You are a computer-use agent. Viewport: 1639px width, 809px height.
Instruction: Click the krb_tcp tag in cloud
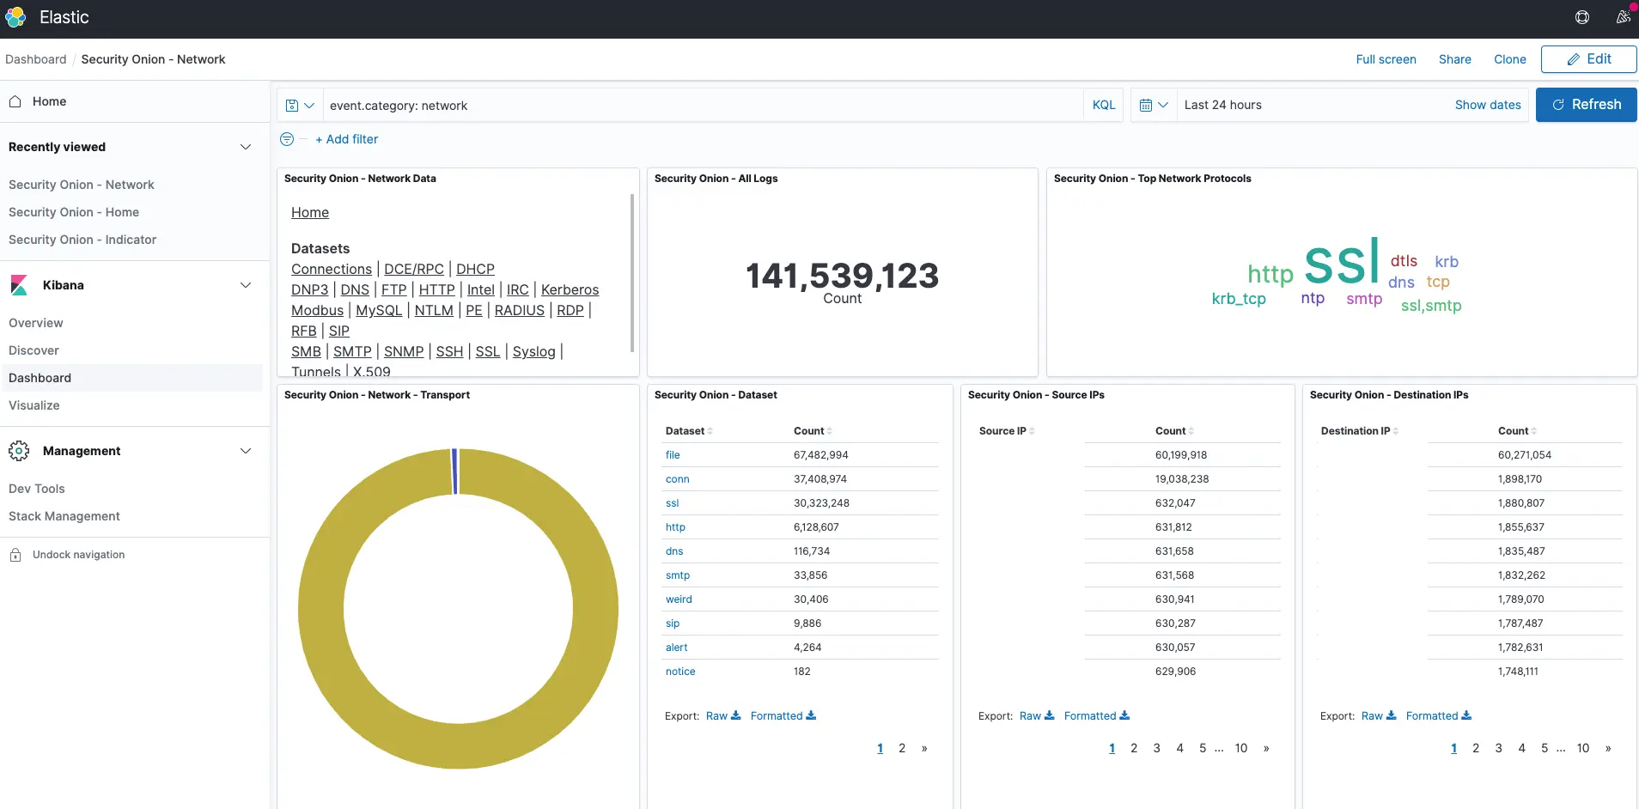(1239, 299)
